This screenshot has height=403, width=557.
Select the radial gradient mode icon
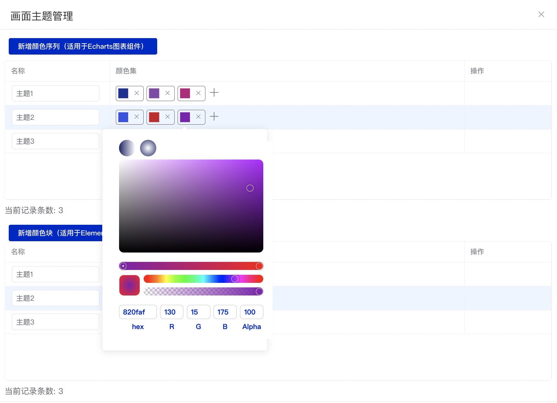tap(148, 148)
